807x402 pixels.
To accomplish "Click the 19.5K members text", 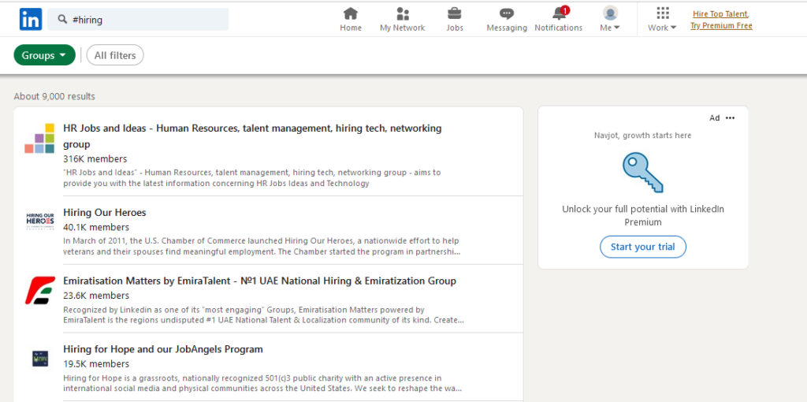I will click(x=96, y=364).
